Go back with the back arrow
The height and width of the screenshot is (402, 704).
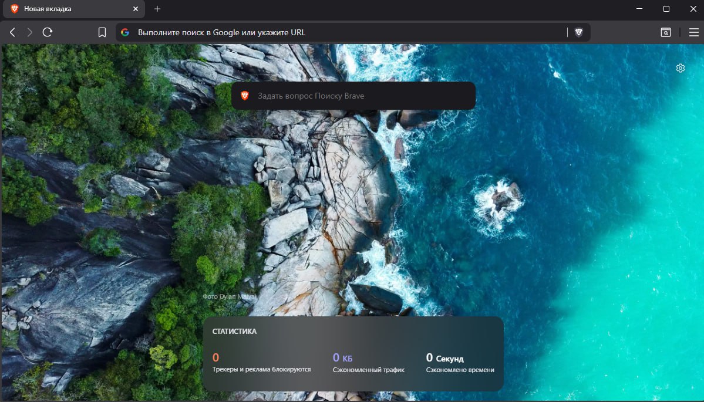click(x=12, y=32)
